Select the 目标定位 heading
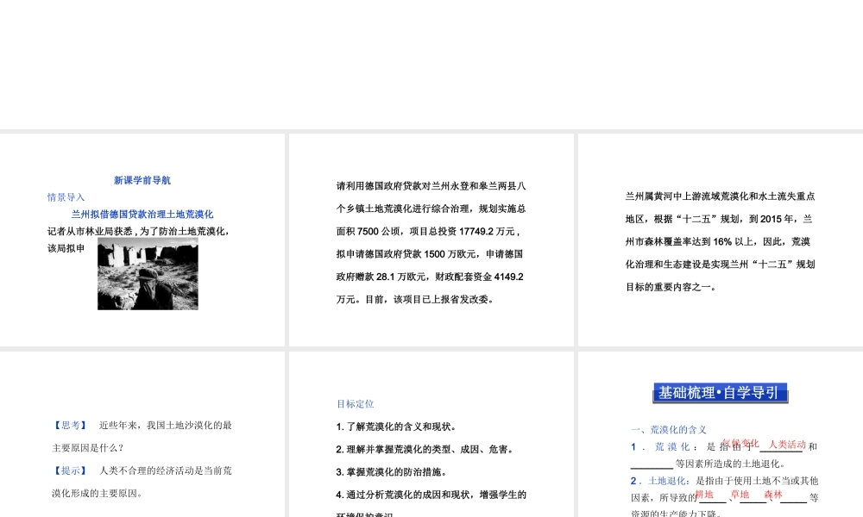Screen dimensions: 863x517 (x=355, y=403)
